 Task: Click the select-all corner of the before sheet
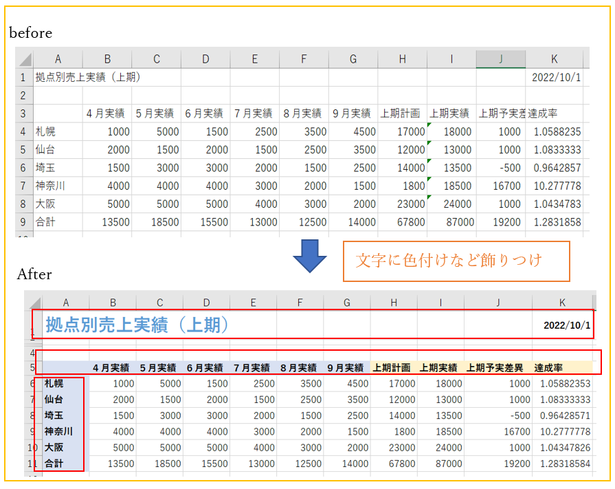click(25, 58)
